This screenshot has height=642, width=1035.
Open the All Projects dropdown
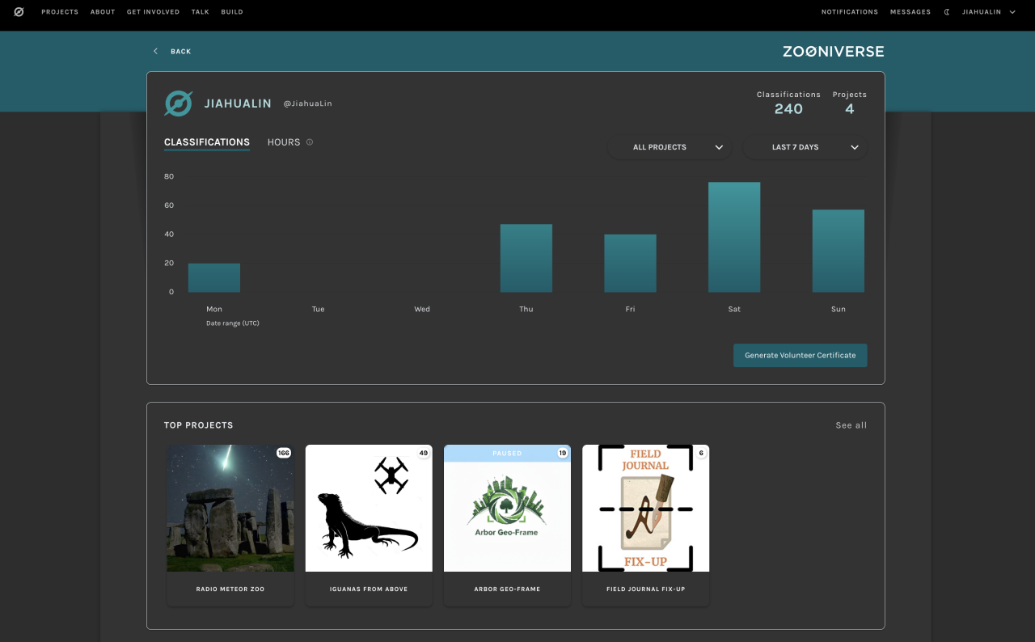coord(670,147)
